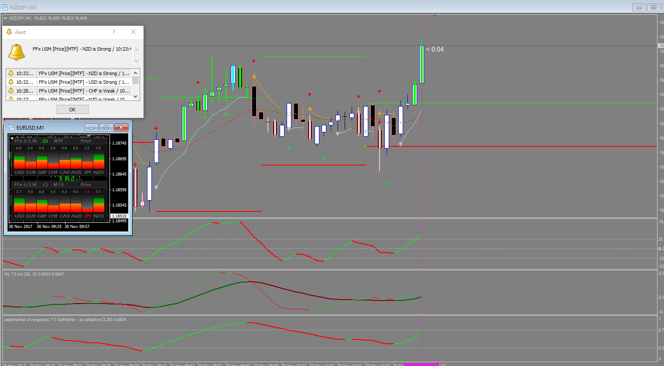
Task: Toggle green alert icon in FFx MTF panel
Action: click(45, 141)
